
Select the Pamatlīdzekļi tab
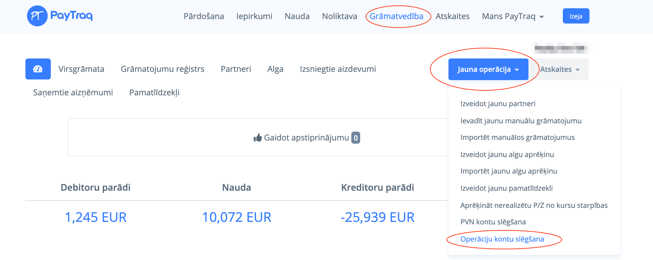tap(154, 92)
